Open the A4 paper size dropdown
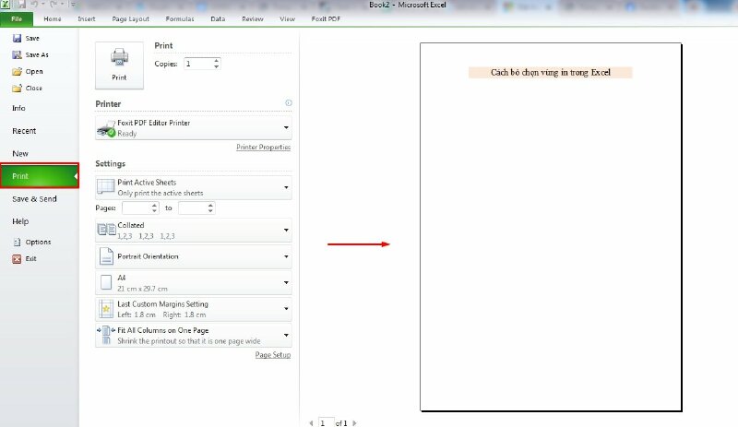This screenshot has width=738, height=427. point(194,282)
